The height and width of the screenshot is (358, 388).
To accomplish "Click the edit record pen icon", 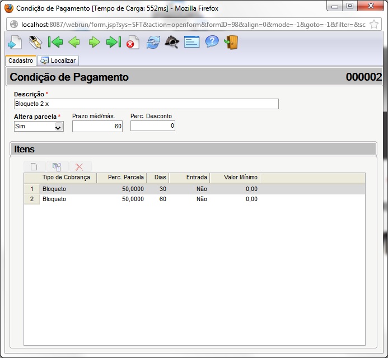I will [35, 42].
